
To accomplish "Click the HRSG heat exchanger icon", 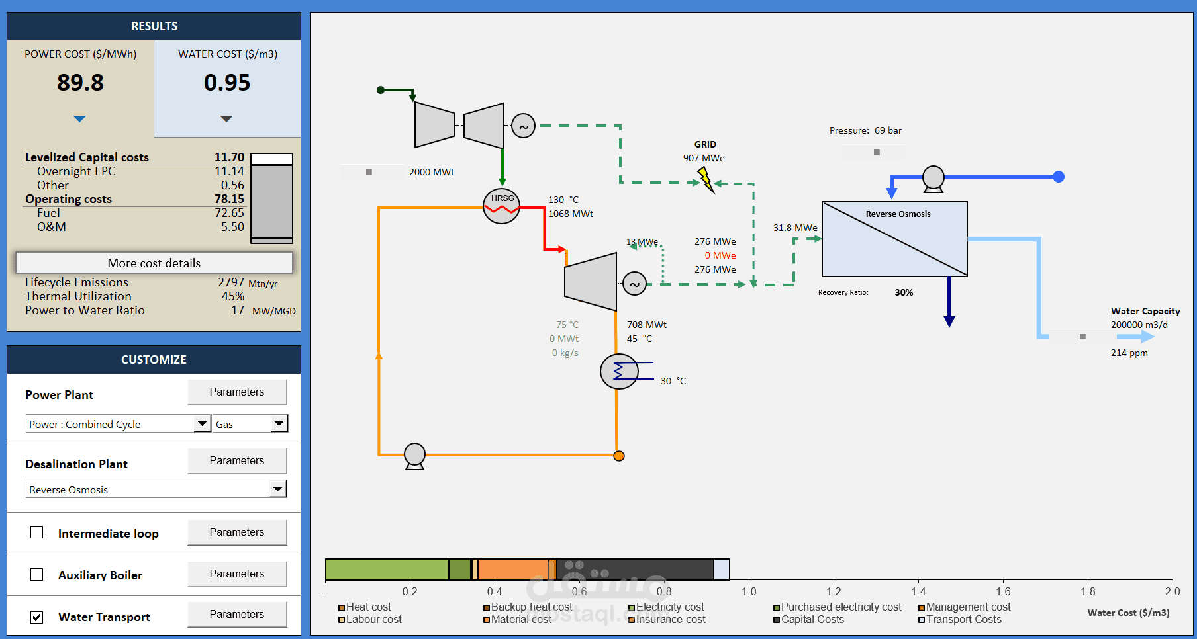I will pyautogui.click(x=501, y=206).
